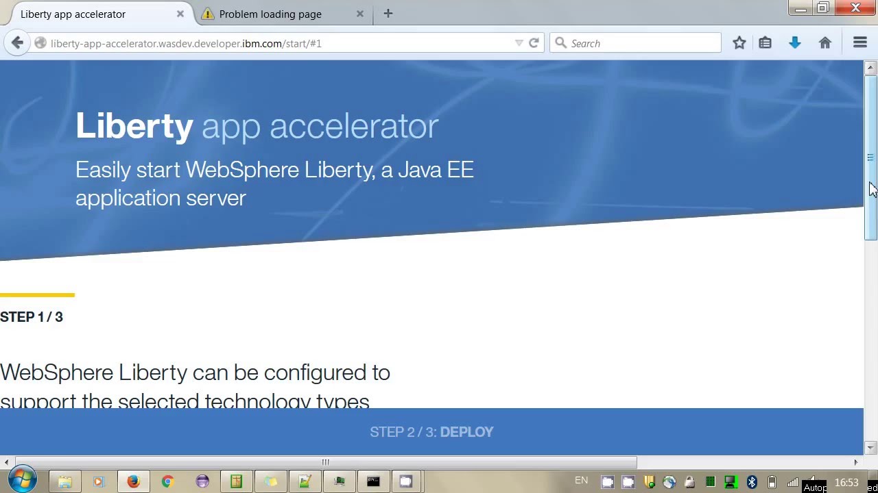This screenshot has height=493, width=878.
Task: Show URL history dropdown arrow
Action: coord(519,43)
